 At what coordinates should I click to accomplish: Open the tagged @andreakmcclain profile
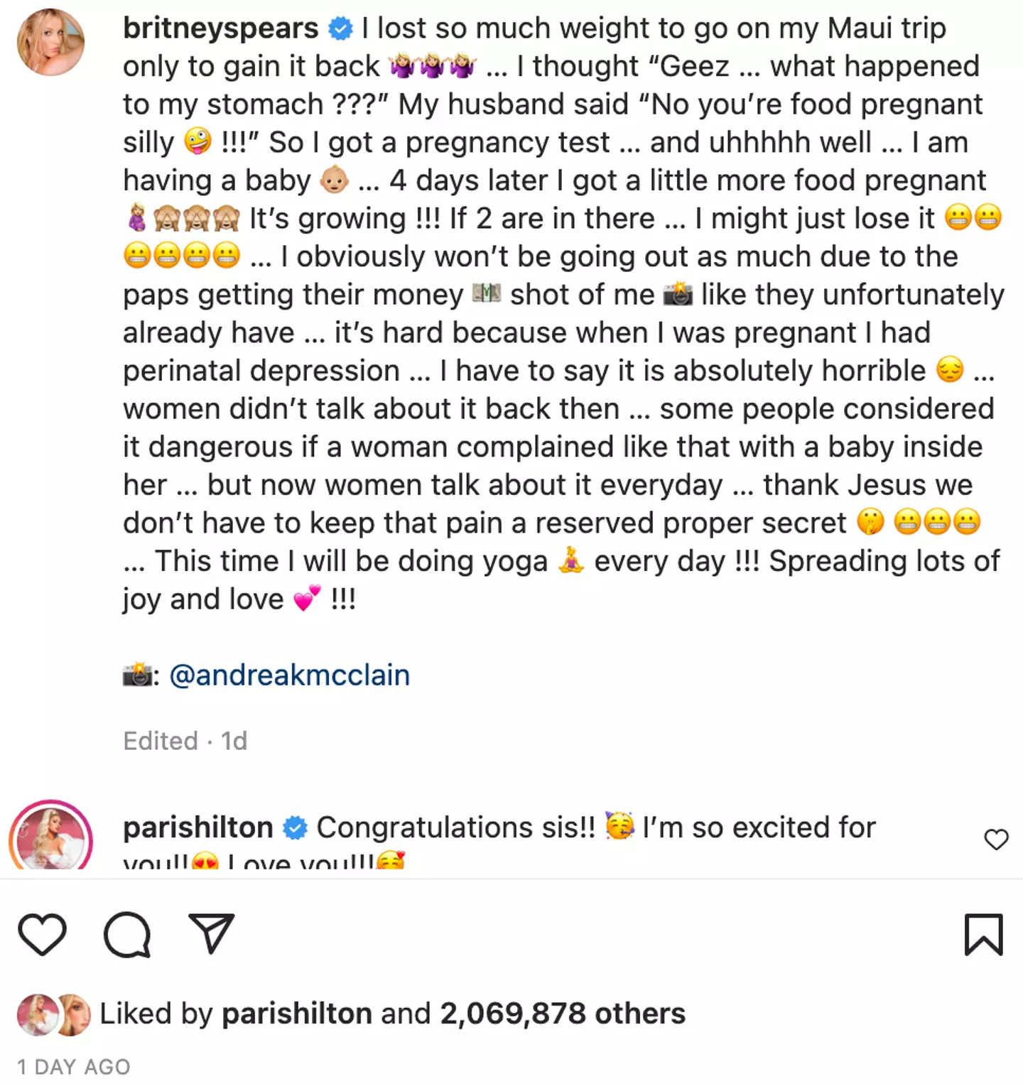(x=287, y=675)
